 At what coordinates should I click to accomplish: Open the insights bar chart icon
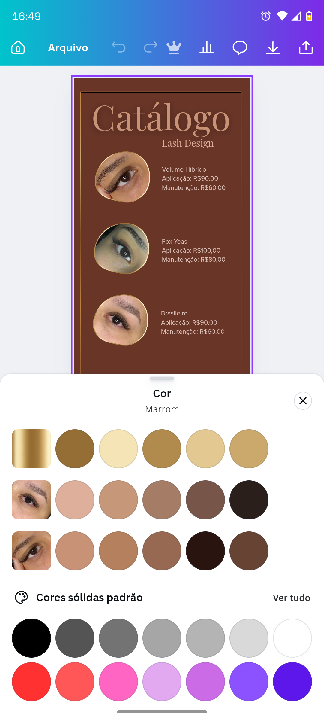[x=207, y=47]
